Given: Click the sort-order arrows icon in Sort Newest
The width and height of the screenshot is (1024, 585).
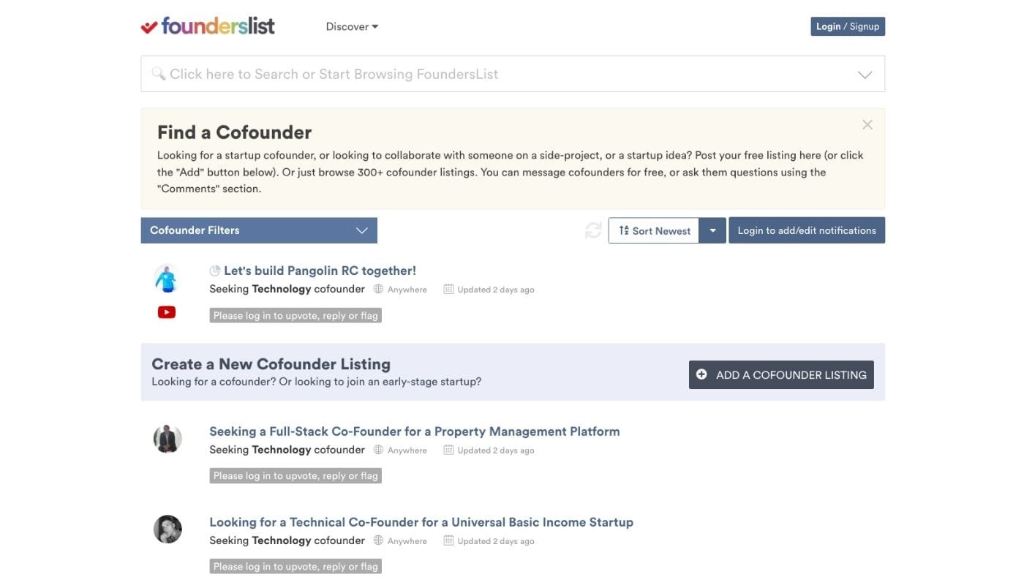Looking at the screenshot, I should [x=624, y=230].
